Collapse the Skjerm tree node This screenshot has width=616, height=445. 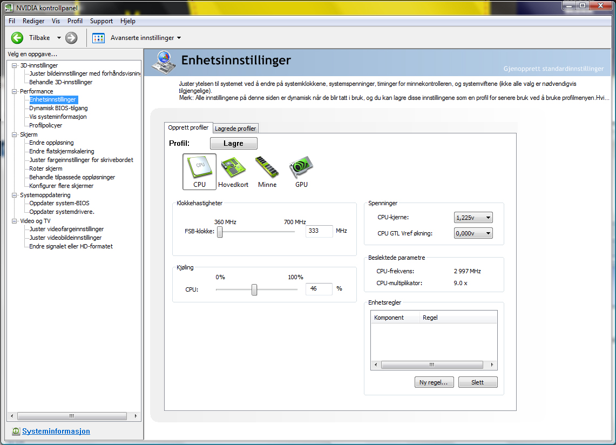click(15, 134)
